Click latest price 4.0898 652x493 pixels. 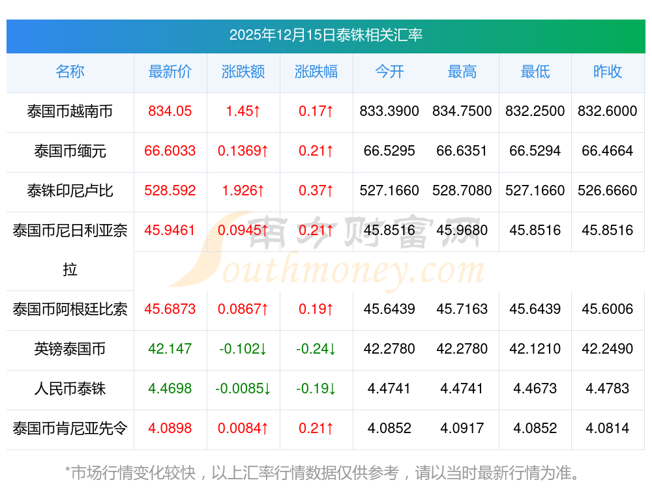tap(170, 429)
